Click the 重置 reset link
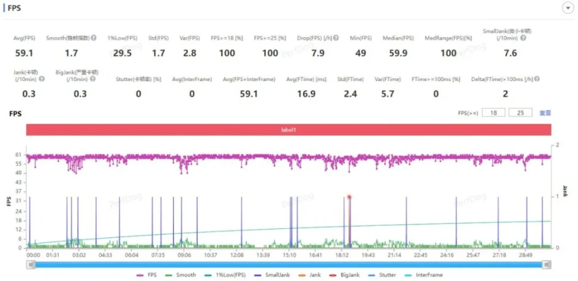Screen dimensions: 578x281 coord(545,113)
